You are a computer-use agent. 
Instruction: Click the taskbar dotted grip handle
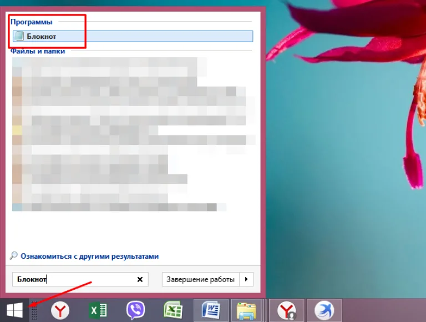point(34,310)
